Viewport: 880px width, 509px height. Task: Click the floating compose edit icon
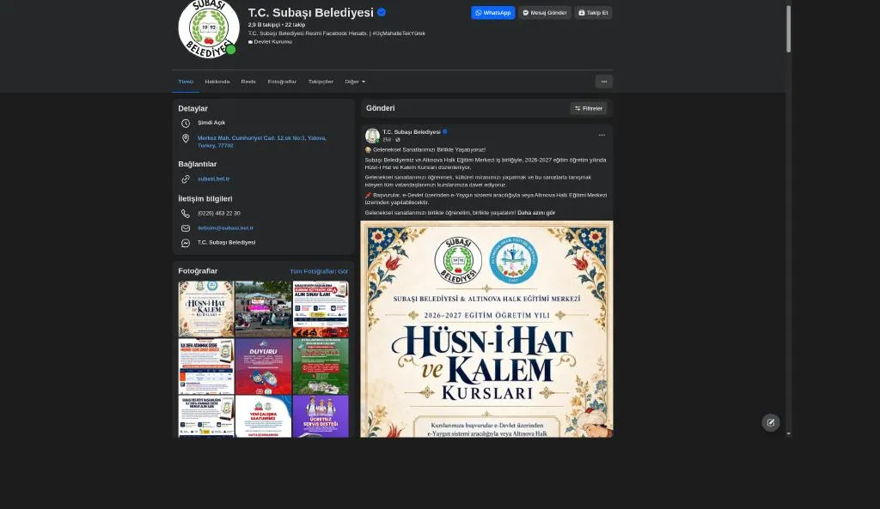pos(771,422)
